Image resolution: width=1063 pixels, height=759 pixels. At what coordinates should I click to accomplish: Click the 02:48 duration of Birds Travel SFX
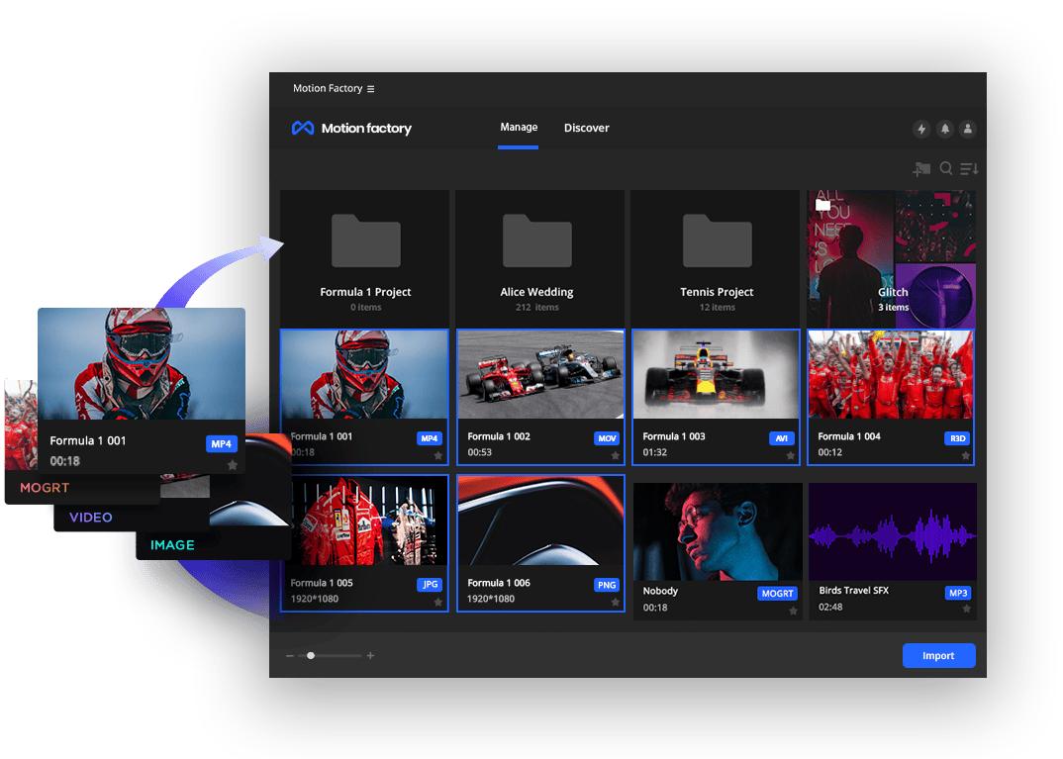pyautogui.click(x=830, y=608)
